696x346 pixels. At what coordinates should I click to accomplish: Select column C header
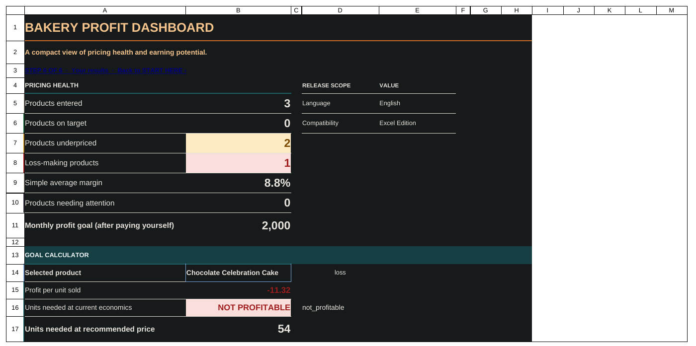pyautogui.click(x=296, y=10)
